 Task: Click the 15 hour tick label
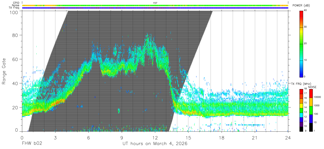click(188, 138)
